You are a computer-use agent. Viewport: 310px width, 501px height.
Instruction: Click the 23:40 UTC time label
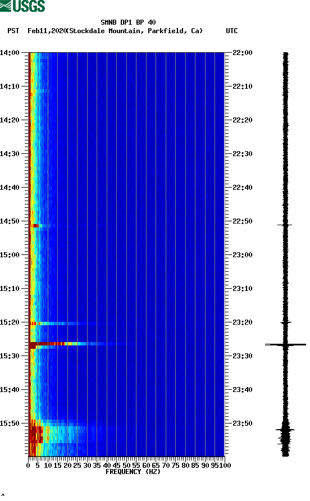pos(242,389)
